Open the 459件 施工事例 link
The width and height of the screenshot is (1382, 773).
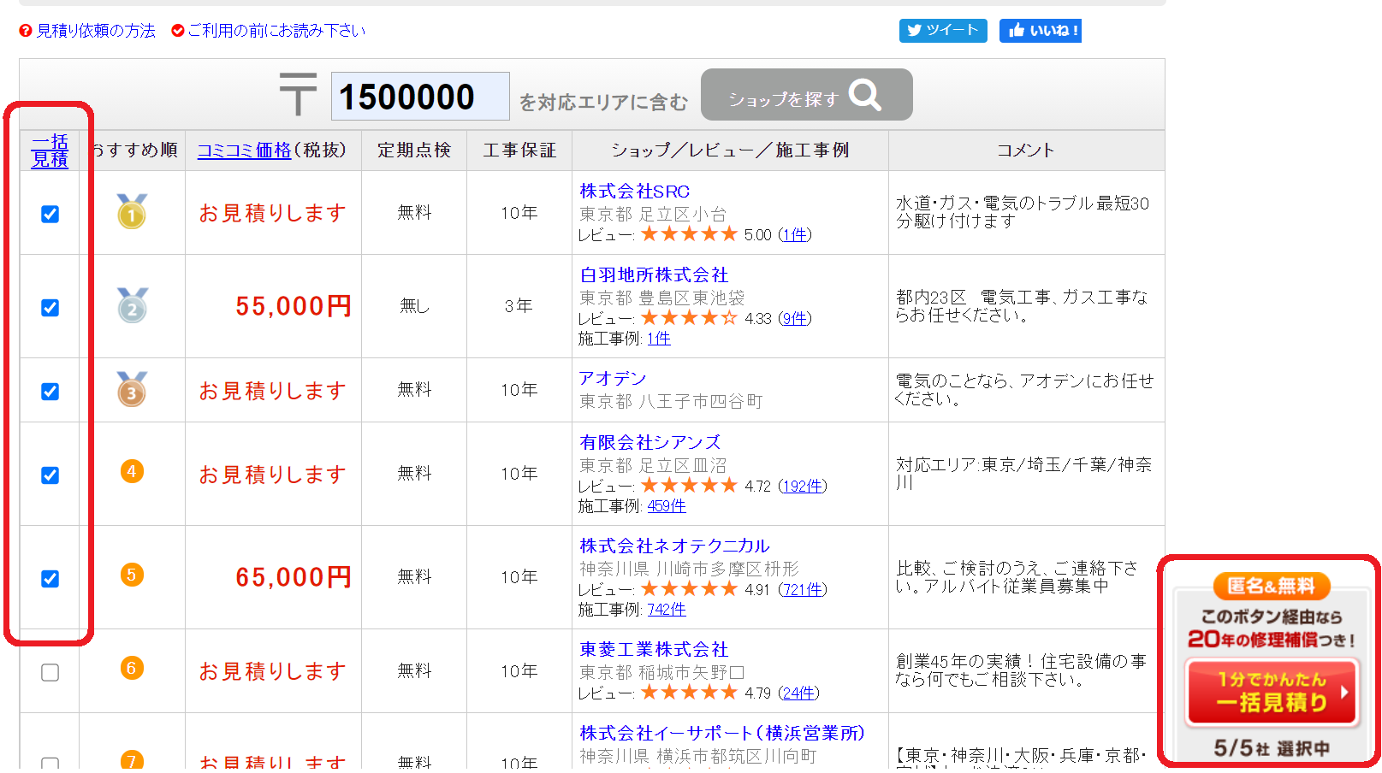667,506
